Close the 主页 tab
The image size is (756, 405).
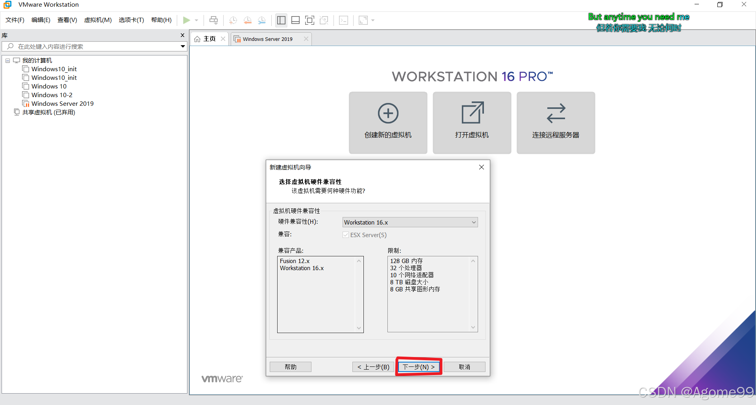coord(223,39)
